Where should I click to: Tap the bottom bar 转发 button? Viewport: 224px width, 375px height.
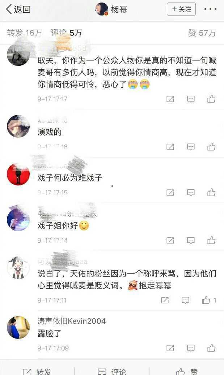coord(37,371)
